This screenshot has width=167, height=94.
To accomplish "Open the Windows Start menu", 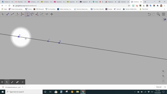I will click(3, 92).
